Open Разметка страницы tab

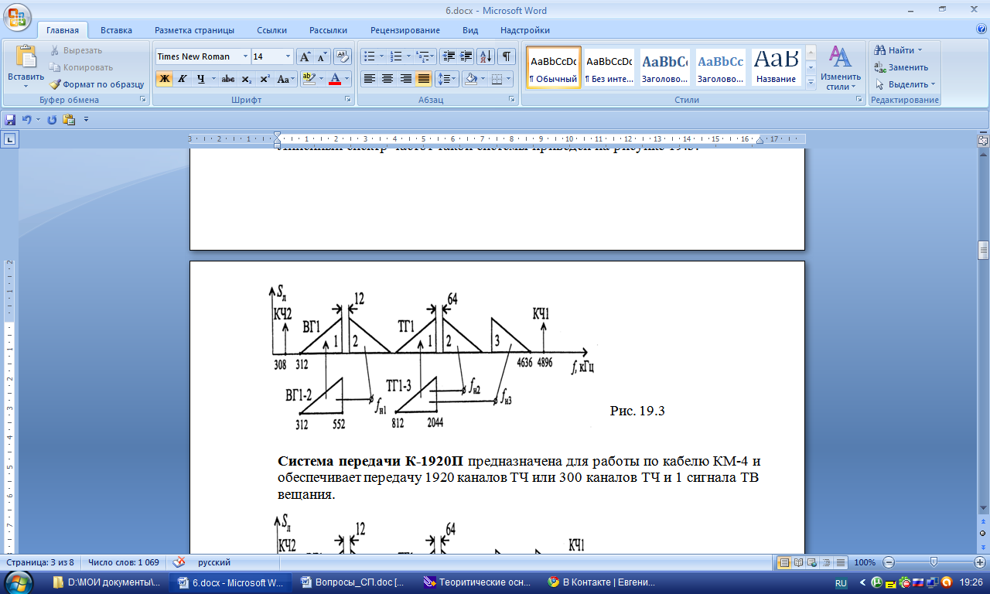(194, 30)
